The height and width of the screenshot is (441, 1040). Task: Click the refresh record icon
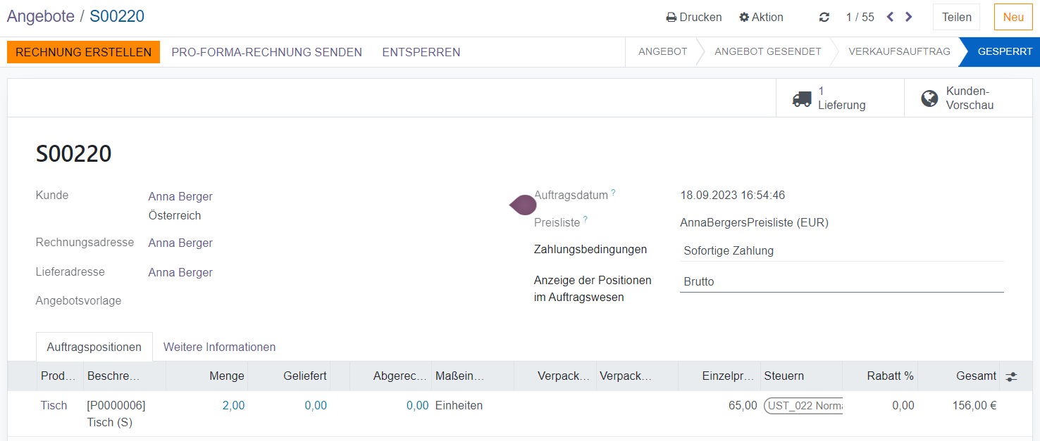click(x=824, y=18)
